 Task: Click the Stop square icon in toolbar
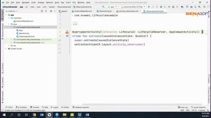[x=177, y=7]
